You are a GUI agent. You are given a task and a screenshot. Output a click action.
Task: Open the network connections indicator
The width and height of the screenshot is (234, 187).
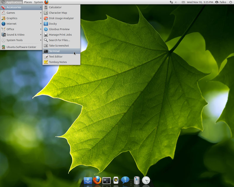[x=171, y=2]
